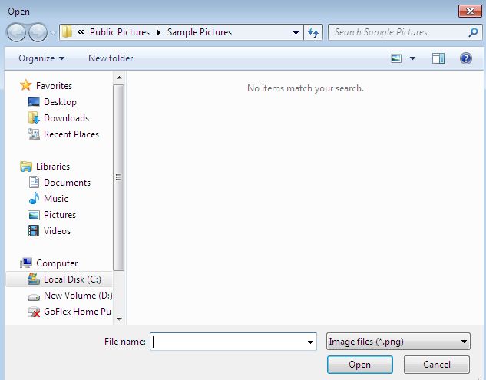Expand the arrow after Public Pictures
Viewport: 486px width, 380px height.
click(x=159, y=32)
